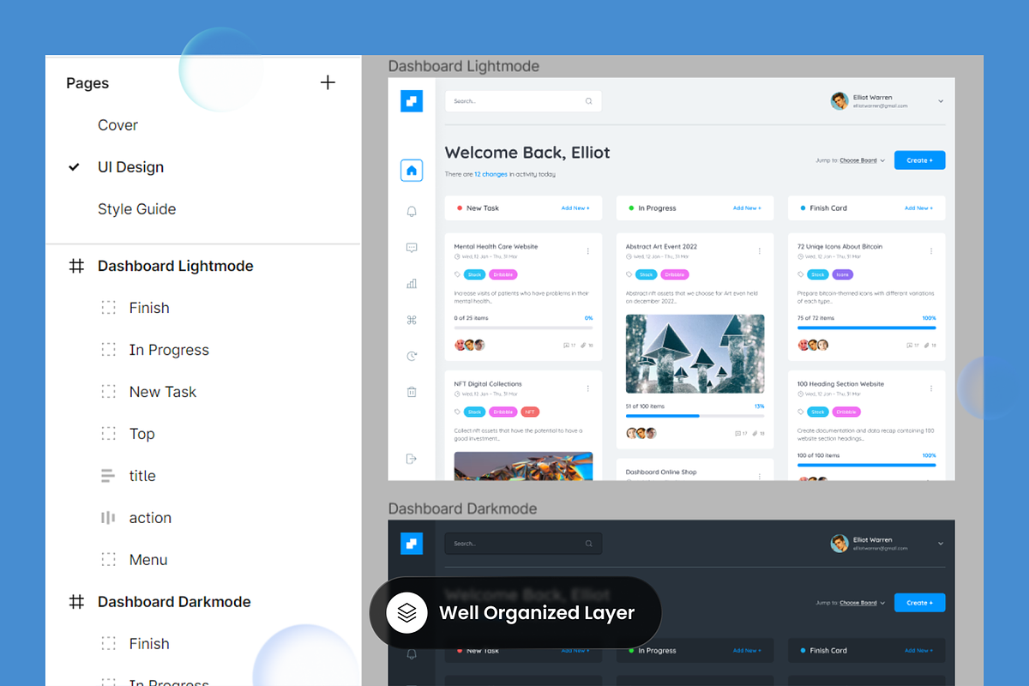Open three-dot menu on Mental Health Care Website card

click(588, 251)
